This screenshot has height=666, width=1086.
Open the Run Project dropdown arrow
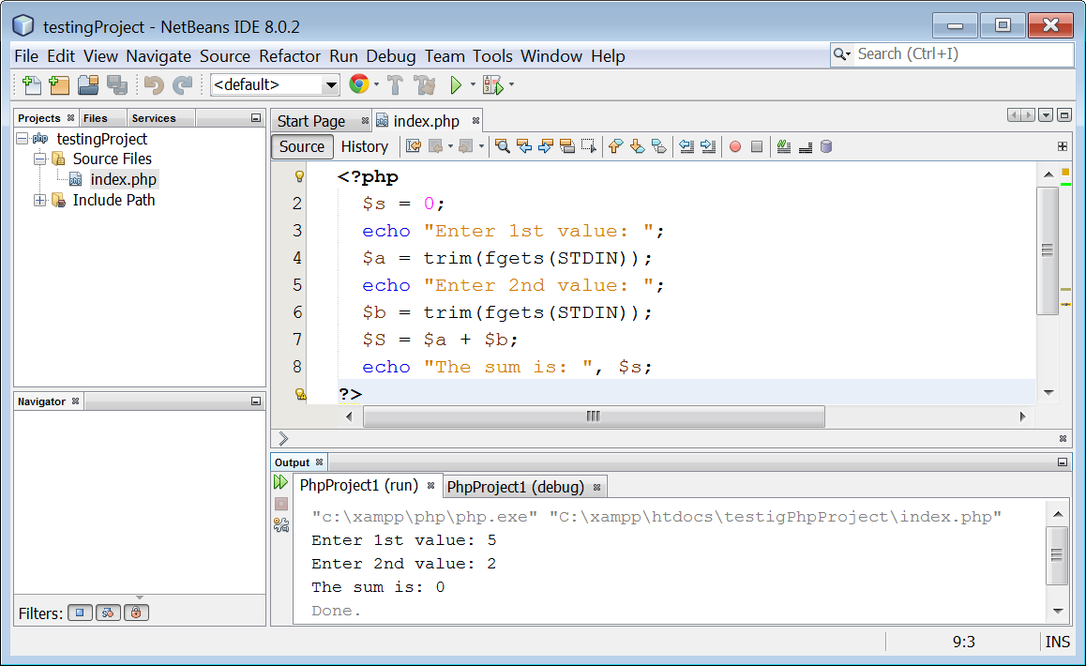(473, 84)
